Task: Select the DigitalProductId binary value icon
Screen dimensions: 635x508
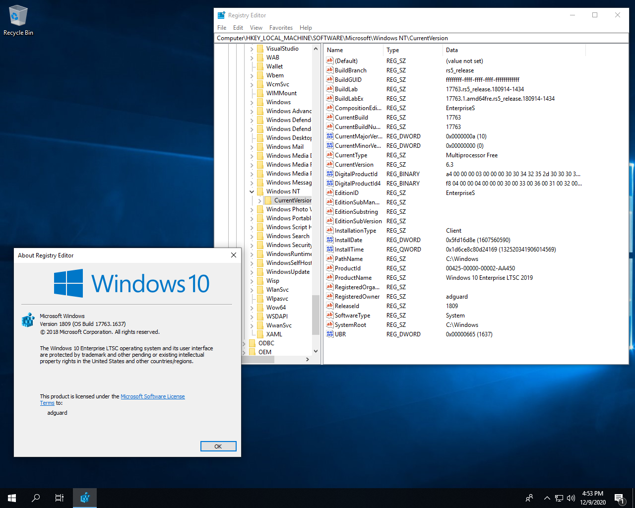Action: click(330, 174)
